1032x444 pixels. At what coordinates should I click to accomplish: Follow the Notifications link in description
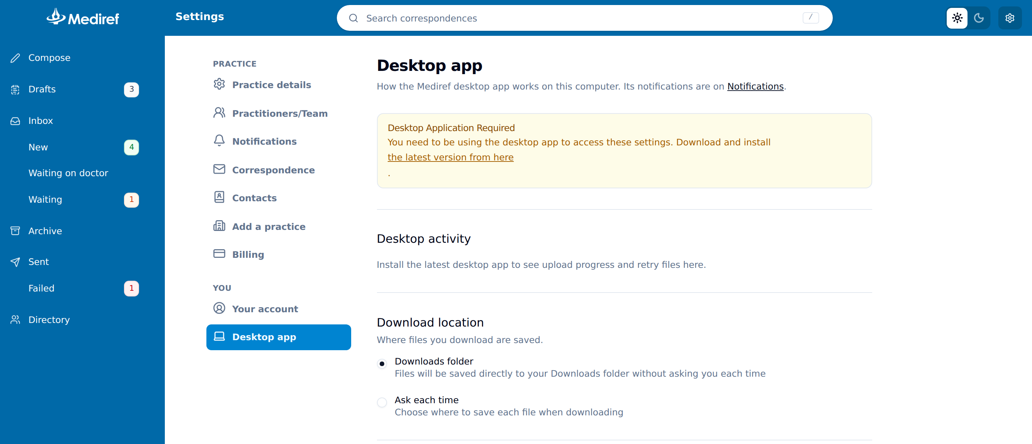pyautogui.click(x=755, y=87)
